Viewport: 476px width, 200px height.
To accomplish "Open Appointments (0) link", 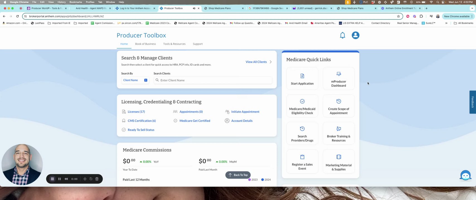I will click(x=191, y=112).
